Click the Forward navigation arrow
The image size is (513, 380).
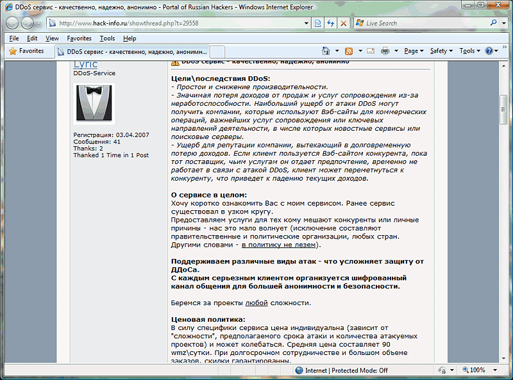point(28,23)
